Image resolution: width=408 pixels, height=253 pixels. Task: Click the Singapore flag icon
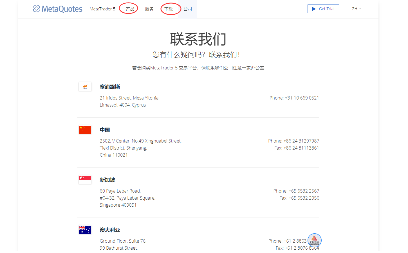(85, 180)
